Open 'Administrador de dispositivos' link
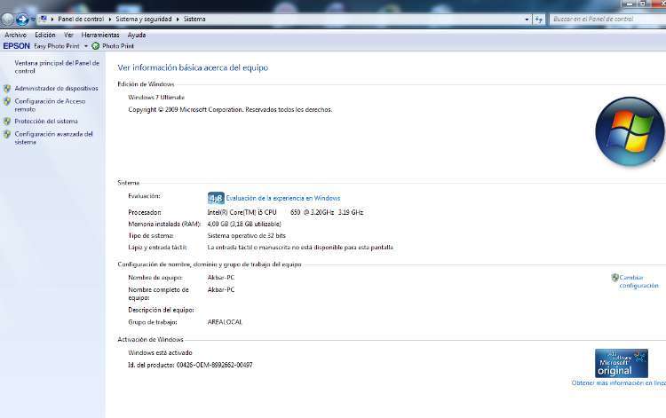666x418 pixels. (57, 88)
